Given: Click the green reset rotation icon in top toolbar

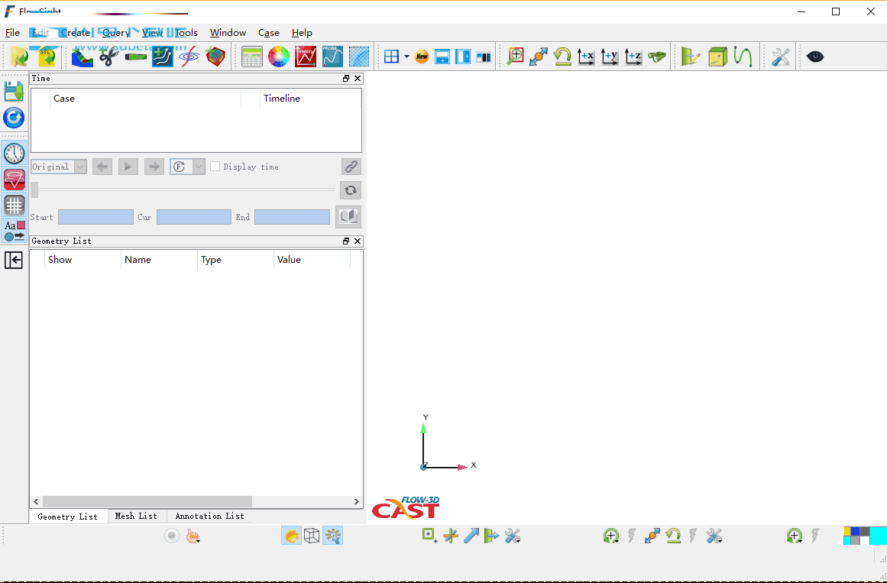Looking at the screenshot, I should (562, 57).
